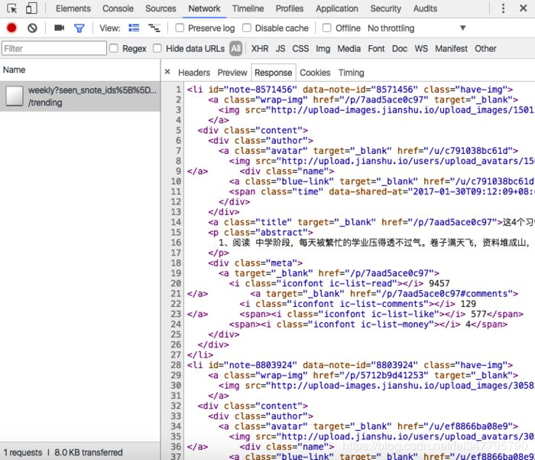Select the Network tab
Image resolution: width=535 pixels, height=460 pixels.
204,8
